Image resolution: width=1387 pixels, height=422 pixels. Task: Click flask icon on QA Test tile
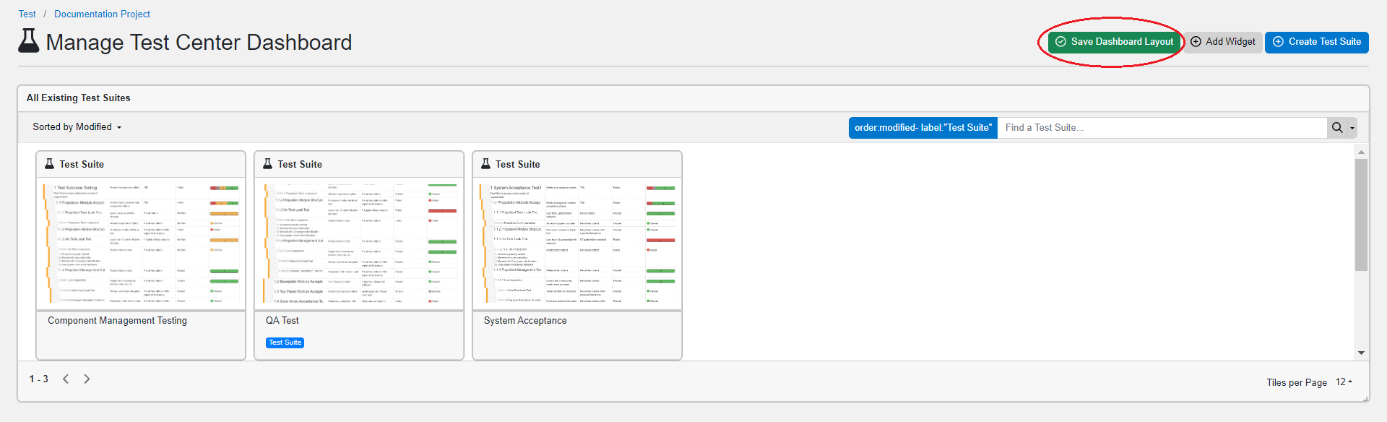[267, 164]
